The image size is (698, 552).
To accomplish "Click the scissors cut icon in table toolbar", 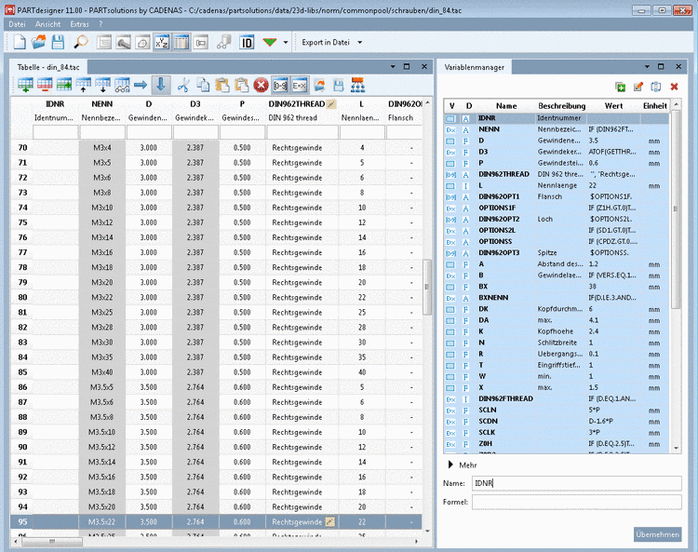I will point(183,85).
